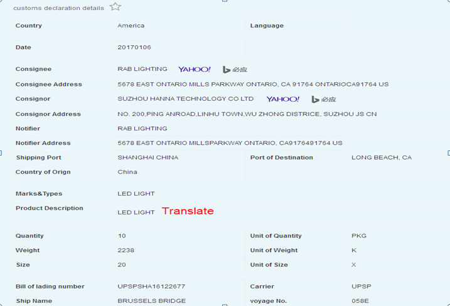Click the Marks&Types value LED LIGHT
Screen dimensions: 450x306
coord(136,194)
